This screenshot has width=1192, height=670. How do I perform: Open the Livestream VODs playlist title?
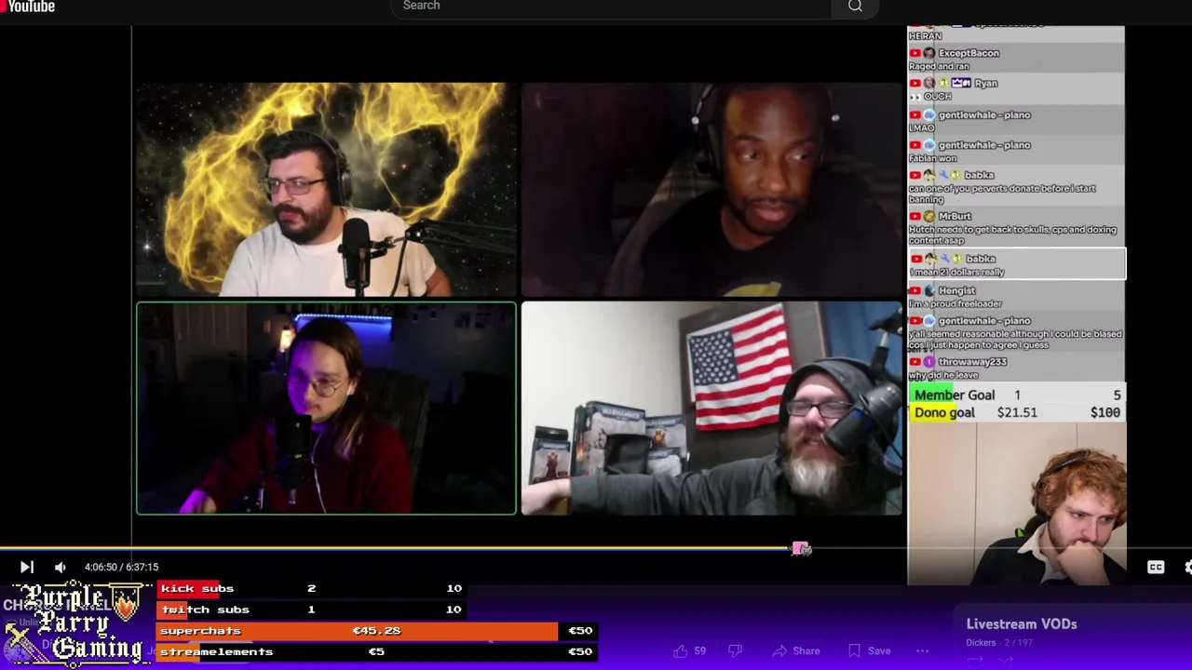[x=1022, y=624]
